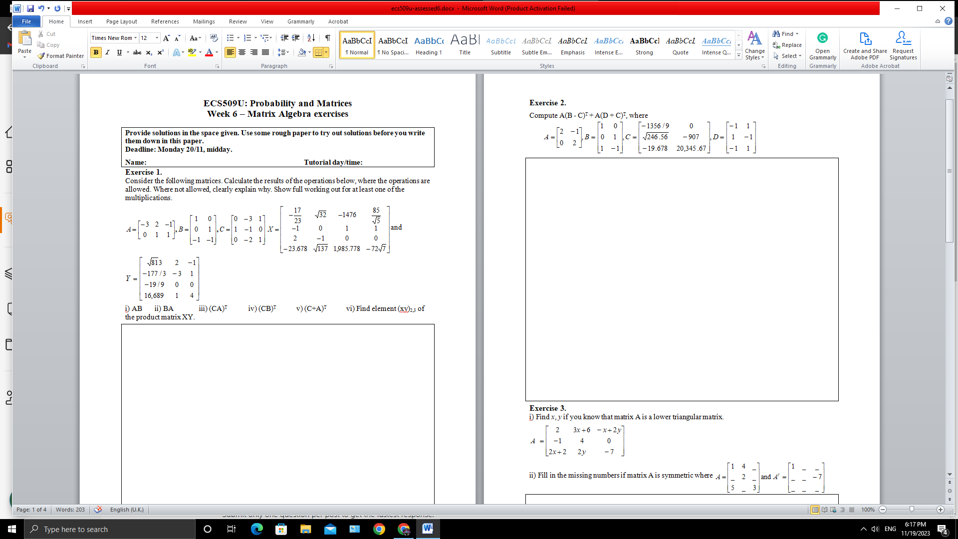958x539 pixels.
Task: Click the Format Painter brush icon
Action: (41, 56)
